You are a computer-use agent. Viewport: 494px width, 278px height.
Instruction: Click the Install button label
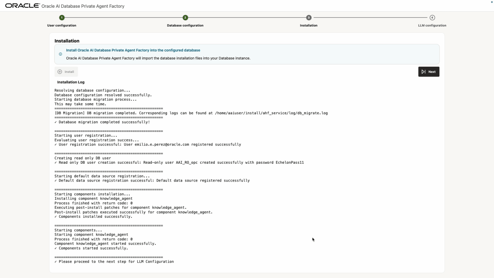tap(69, 72)
